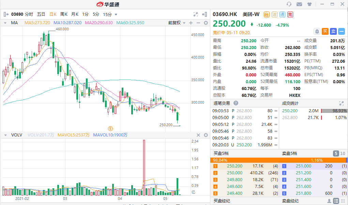Open MA indicator settings gear
Viewport: 348px width, 205px height.
coord(206,23)
